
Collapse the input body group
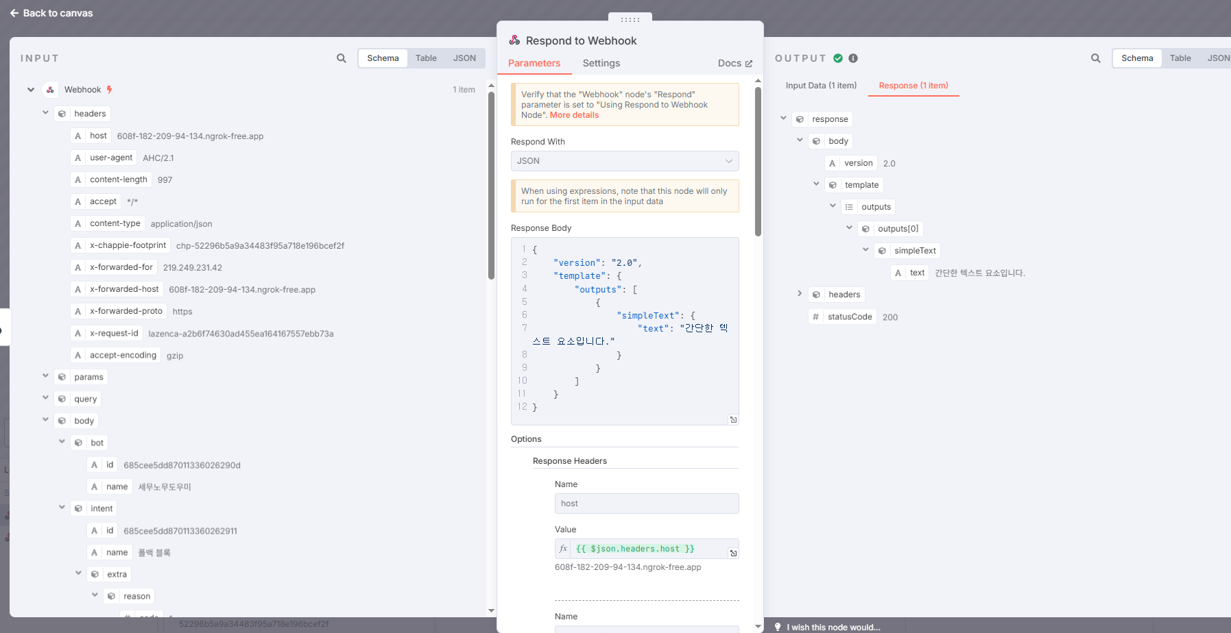[x=45, y=419]
